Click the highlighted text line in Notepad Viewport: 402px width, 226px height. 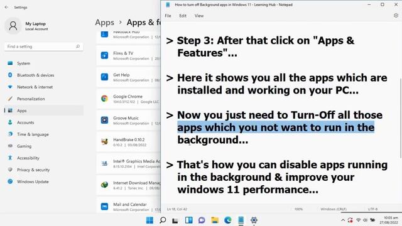coord(276,127)
